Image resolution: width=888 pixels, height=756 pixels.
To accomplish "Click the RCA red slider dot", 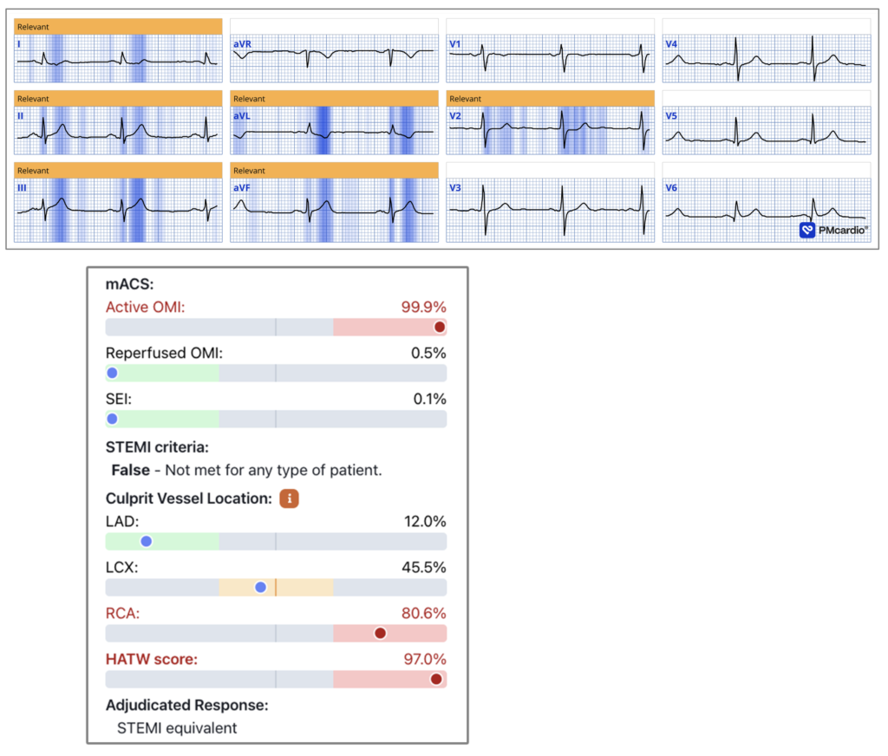I will click(x=380, y=634).
